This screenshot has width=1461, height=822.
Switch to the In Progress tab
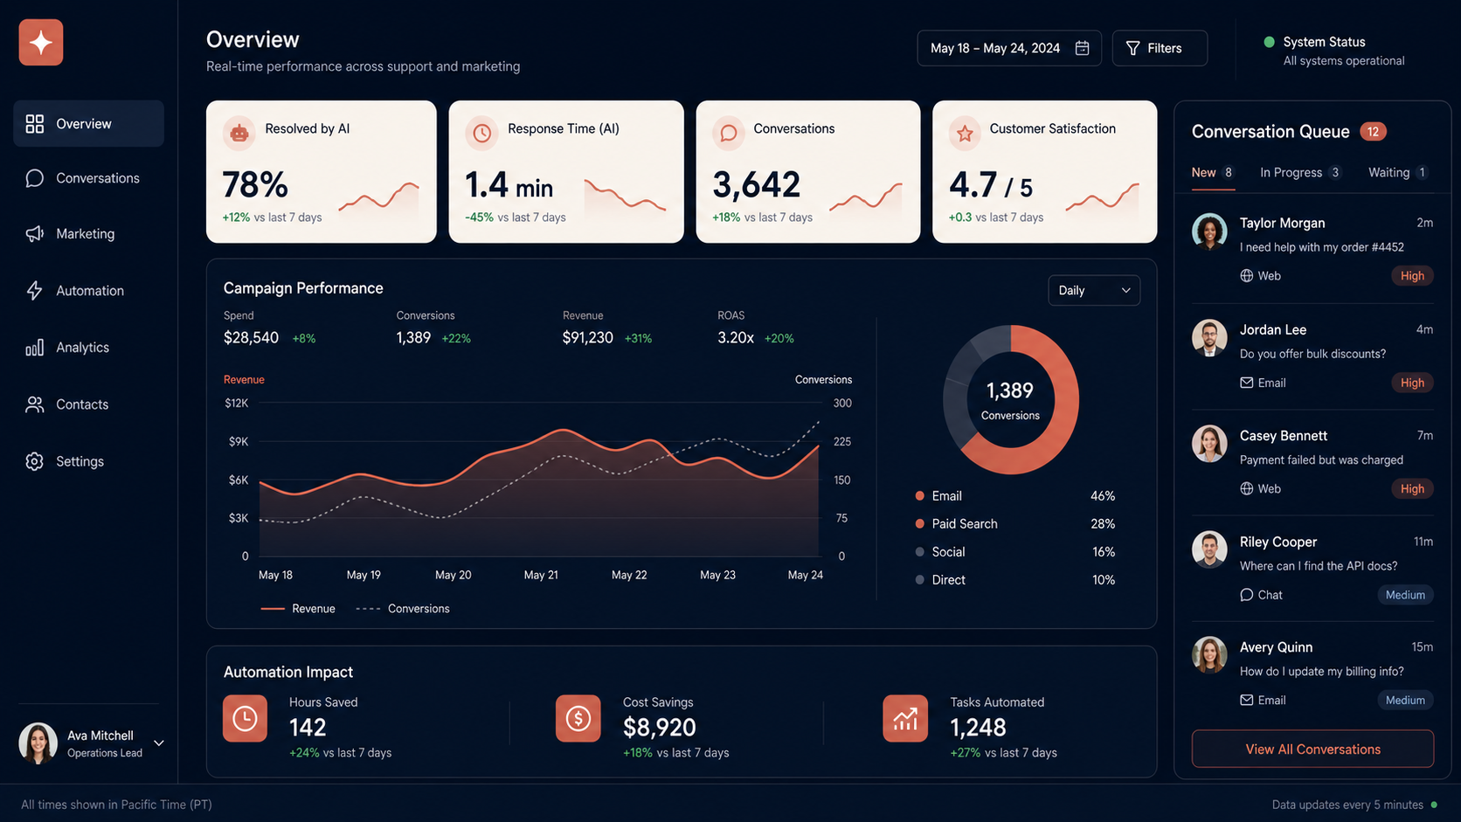coord(1300,173)
